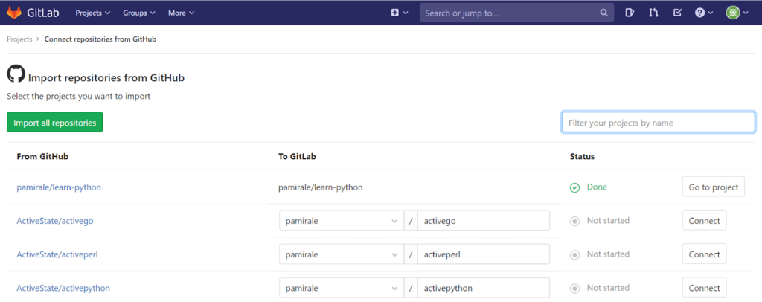
Task: Click 'Import repositories from GitHub' heading
Action: [106, 77]
